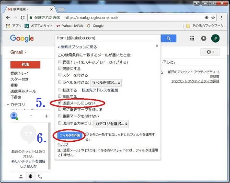Open the Hangouts chat tab icon
The height and width of the screenshot is (183, 230).
(x=30, y=176)
